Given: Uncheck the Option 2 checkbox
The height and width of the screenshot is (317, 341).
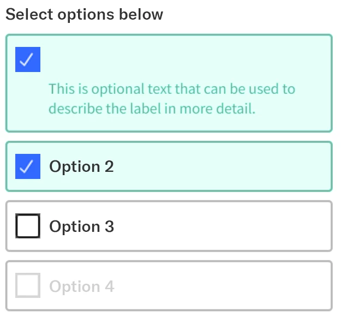Looking at the screenshot, I should click(x=28, y=166).
